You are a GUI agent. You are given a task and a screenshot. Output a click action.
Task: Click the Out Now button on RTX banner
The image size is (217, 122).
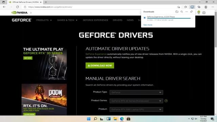coord(28,58)
